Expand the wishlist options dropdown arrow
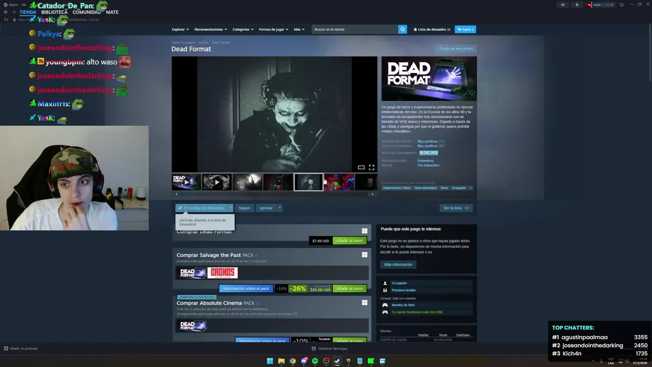652x367 pixels. click(230, 208)
